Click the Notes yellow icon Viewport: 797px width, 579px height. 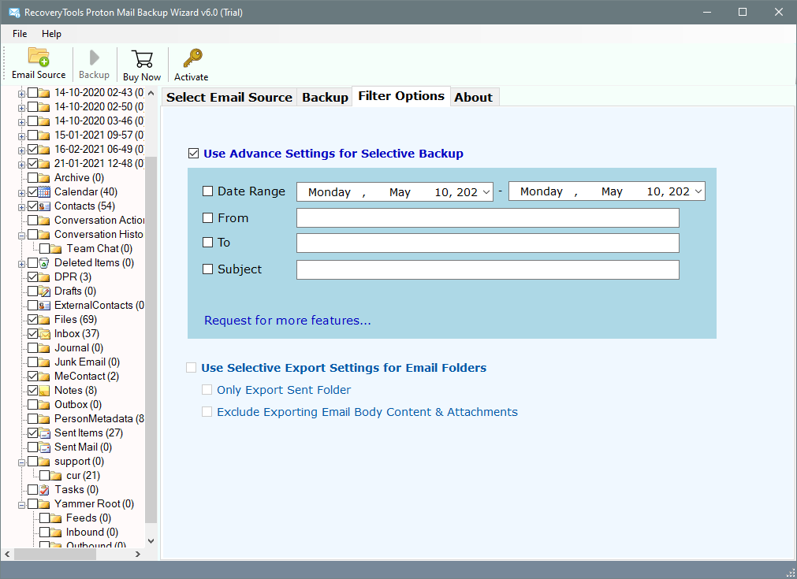44,391
